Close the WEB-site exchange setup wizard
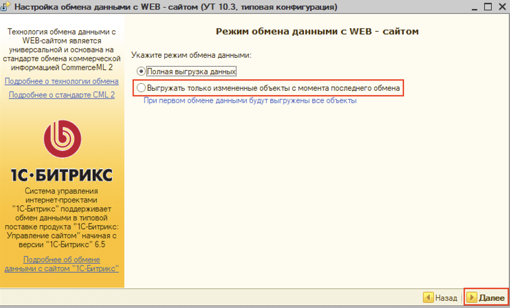 pyautogui.click(x=502, y=7)
